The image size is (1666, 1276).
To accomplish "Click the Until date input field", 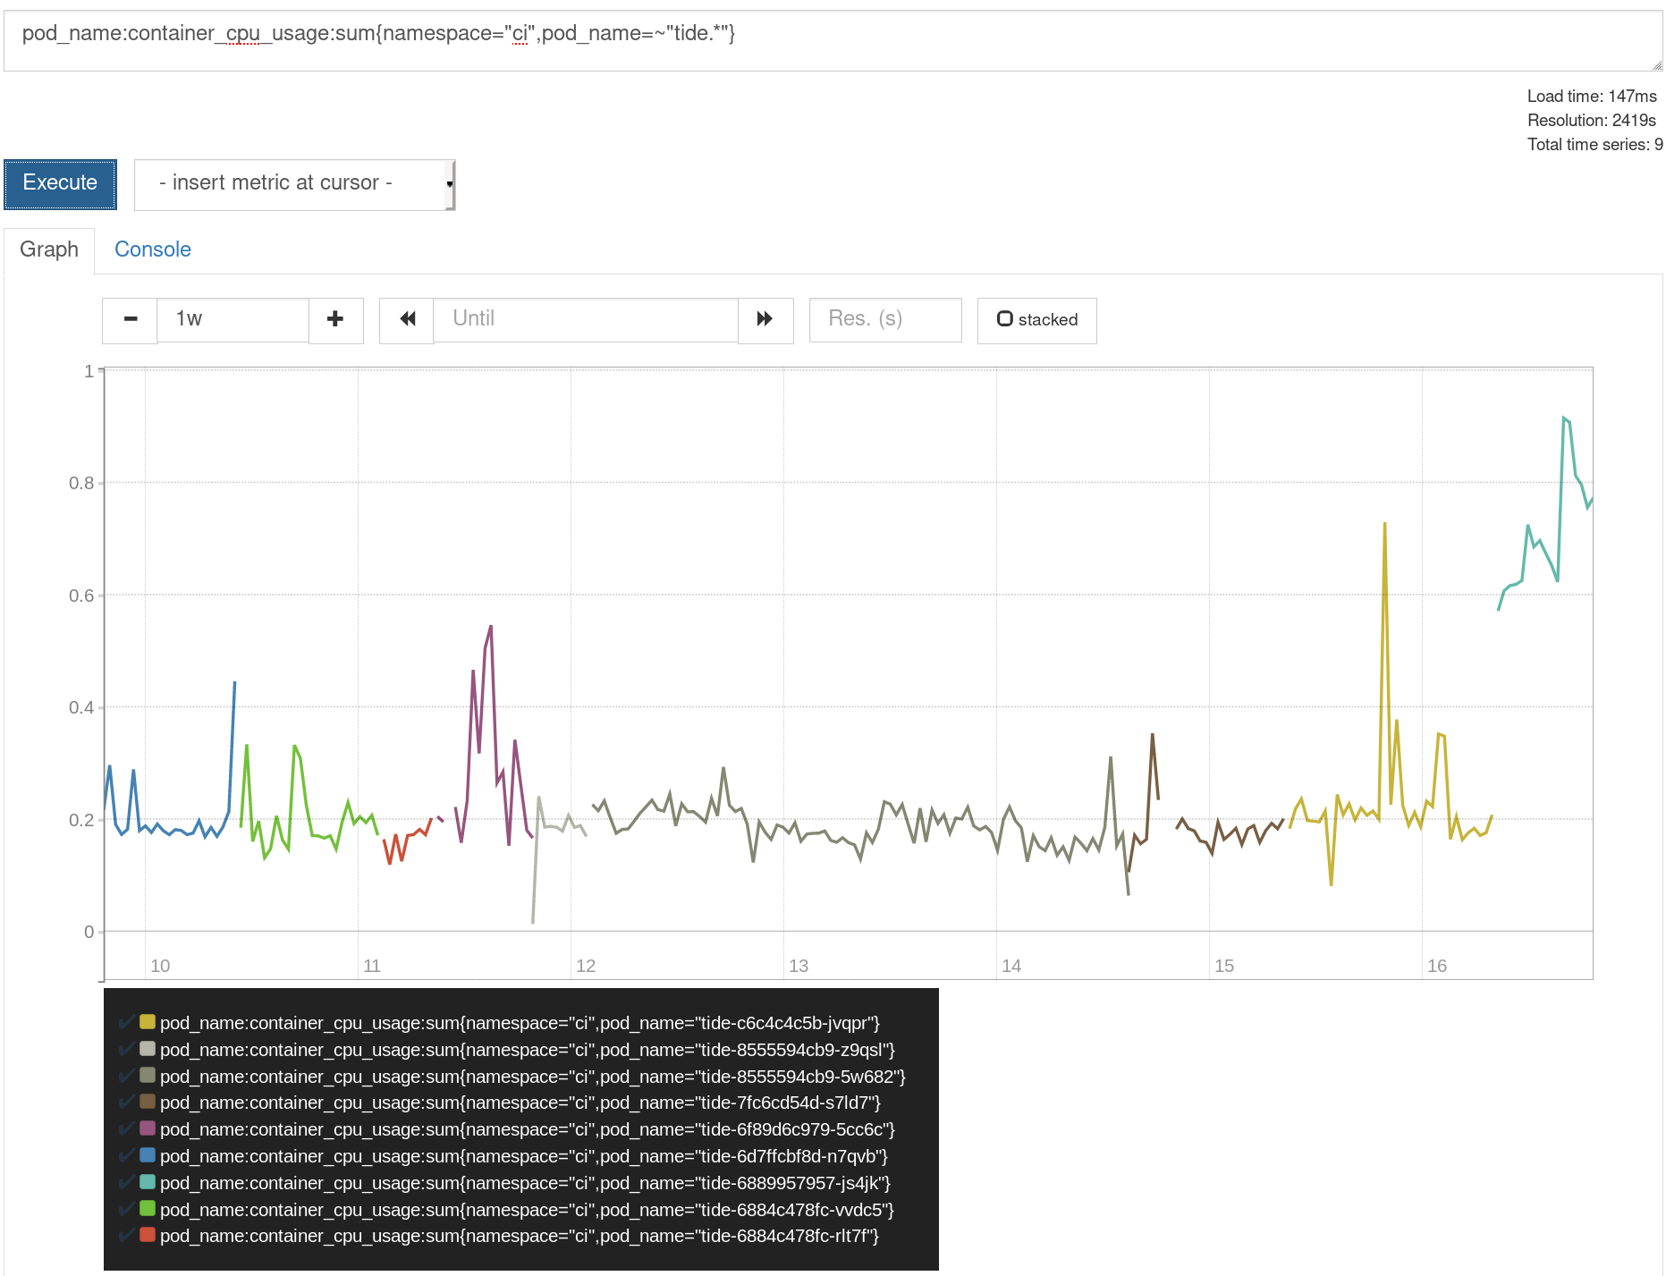I will 586,320.
